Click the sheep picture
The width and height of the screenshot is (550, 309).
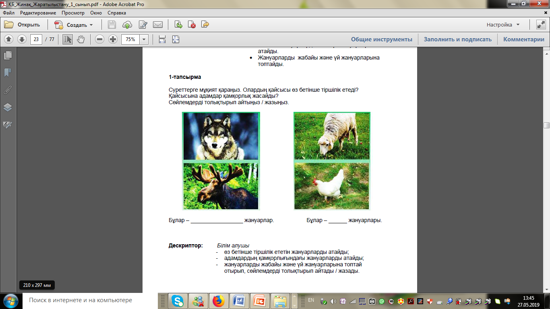coord(332,136)
